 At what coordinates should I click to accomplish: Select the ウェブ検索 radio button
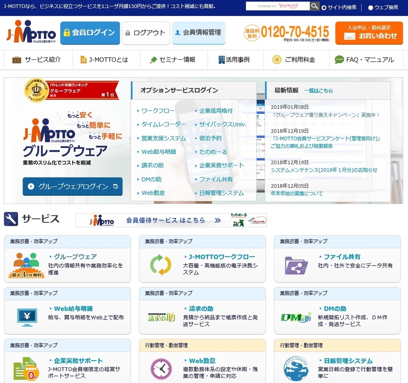370,7
